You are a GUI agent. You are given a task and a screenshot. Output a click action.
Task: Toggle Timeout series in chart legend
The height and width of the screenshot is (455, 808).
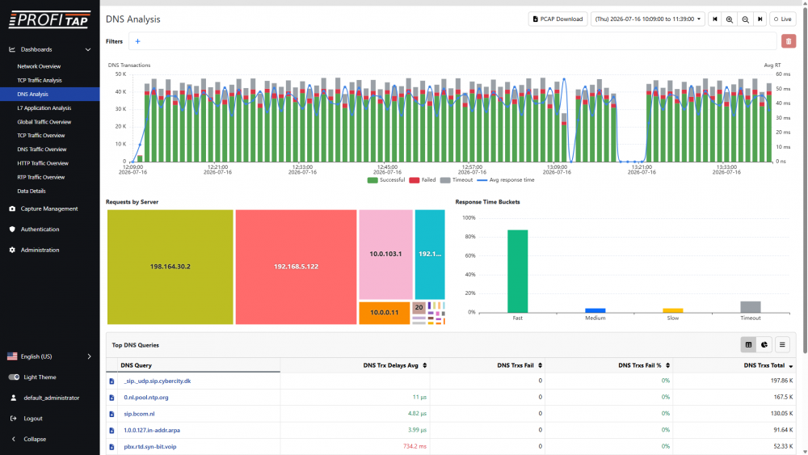coord(457,180)
